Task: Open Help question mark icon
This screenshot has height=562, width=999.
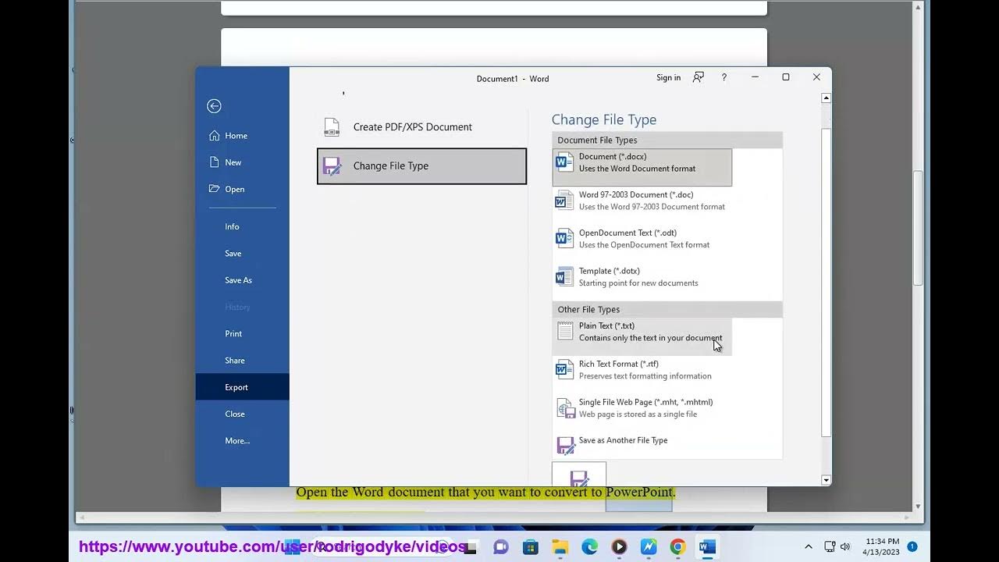Action: click(723, 77)
